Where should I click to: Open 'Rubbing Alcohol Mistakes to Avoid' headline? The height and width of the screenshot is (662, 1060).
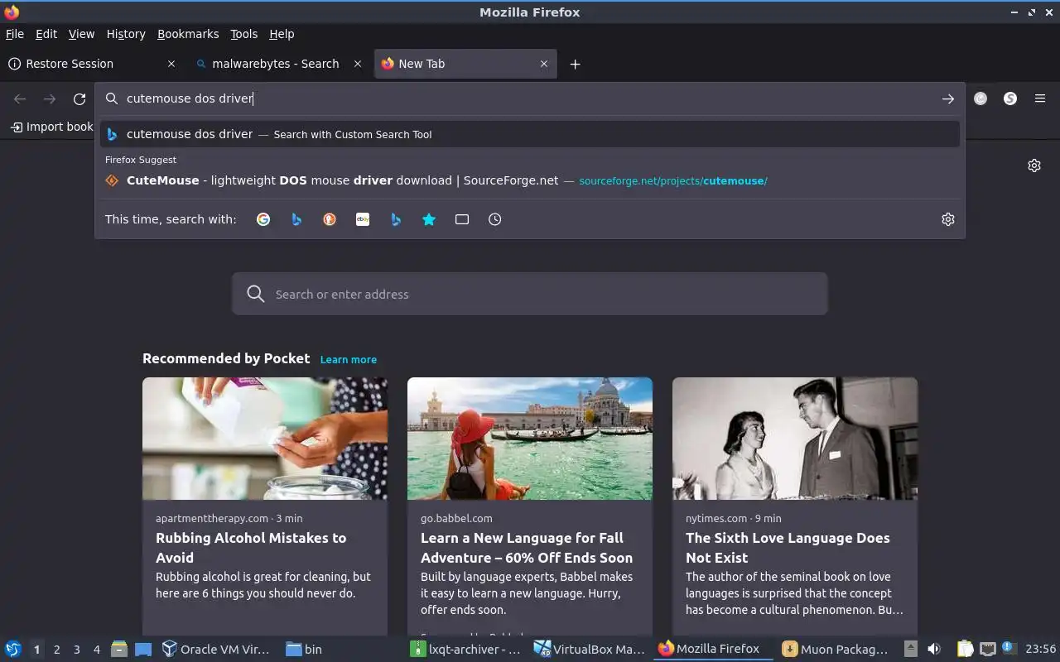pyautogui.click(x=251, y=548)
